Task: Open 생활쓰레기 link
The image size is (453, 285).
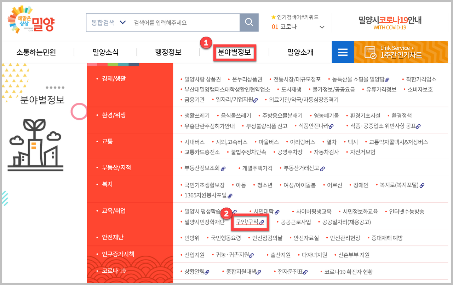Action: (x=197, y=115)
